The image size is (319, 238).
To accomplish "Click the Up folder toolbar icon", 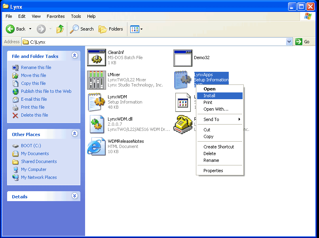I will [60, 29].
